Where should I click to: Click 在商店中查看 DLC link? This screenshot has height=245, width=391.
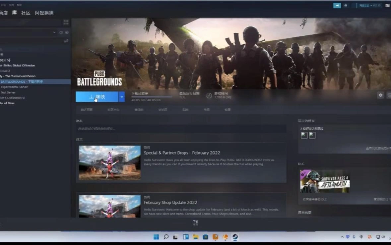314,199
